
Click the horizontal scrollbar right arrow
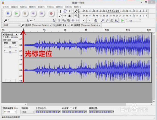point(151,104)
